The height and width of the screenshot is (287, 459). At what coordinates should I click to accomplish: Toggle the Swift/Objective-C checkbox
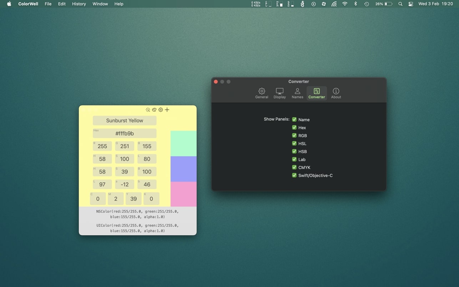coord(294,175)
